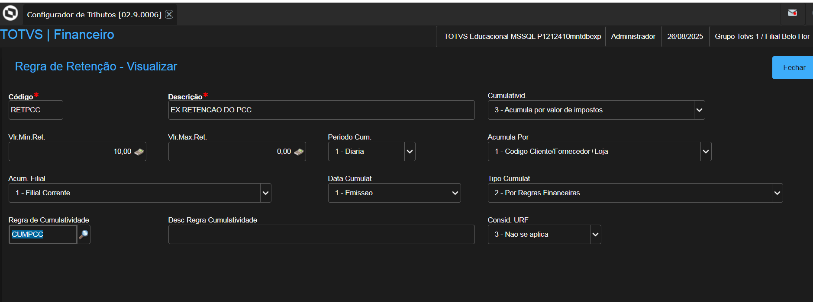The image size is (813, 302).
Task: Expand the Cumulativid. dropdown
Action: [699, 110]
